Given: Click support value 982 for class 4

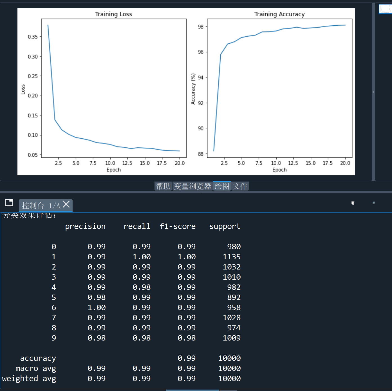Looking at the screenshot, I should click(234, 287).
